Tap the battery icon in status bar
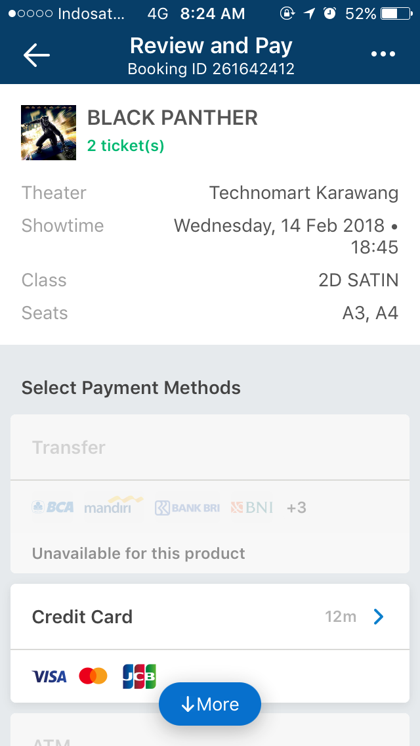Screen dimensions: 420x746 [396, 13]
